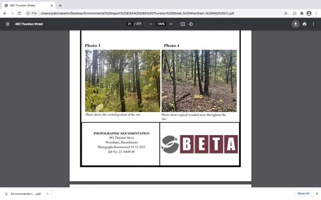Click the zoom out minus button
The height and width of the screenshot is (200, 321).
click(x=151, y=24)
